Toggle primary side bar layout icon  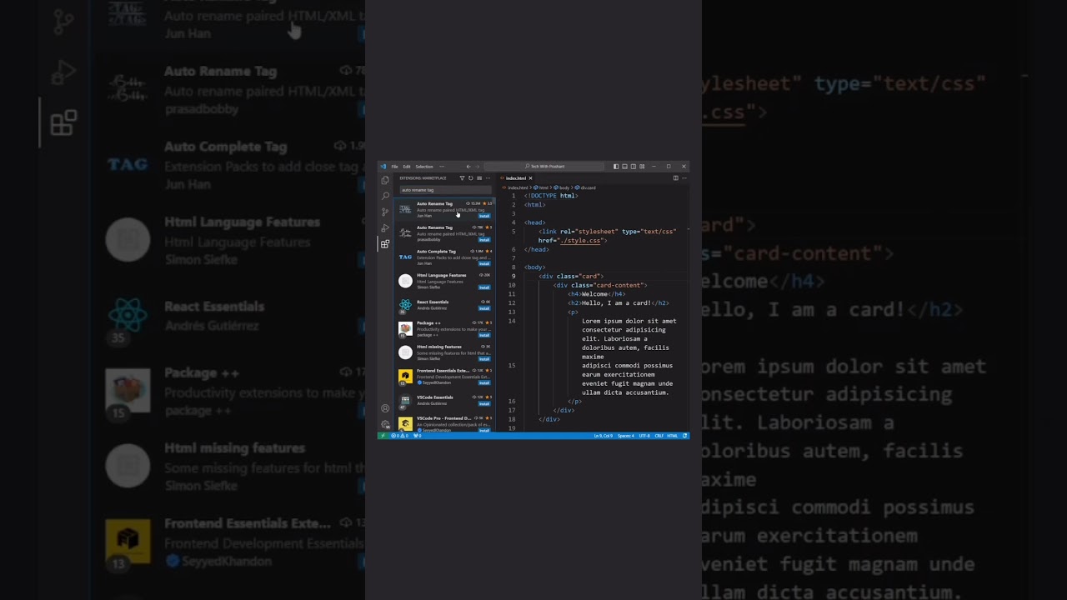(x=616, y=167)
